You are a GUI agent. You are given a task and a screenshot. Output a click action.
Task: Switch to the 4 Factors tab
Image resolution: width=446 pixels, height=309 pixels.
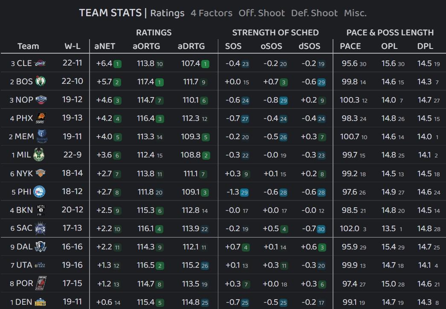tap(211, 13)
